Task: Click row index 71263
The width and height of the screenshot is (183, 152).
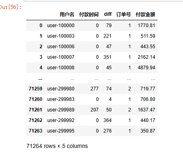Action: click(36, 131)
